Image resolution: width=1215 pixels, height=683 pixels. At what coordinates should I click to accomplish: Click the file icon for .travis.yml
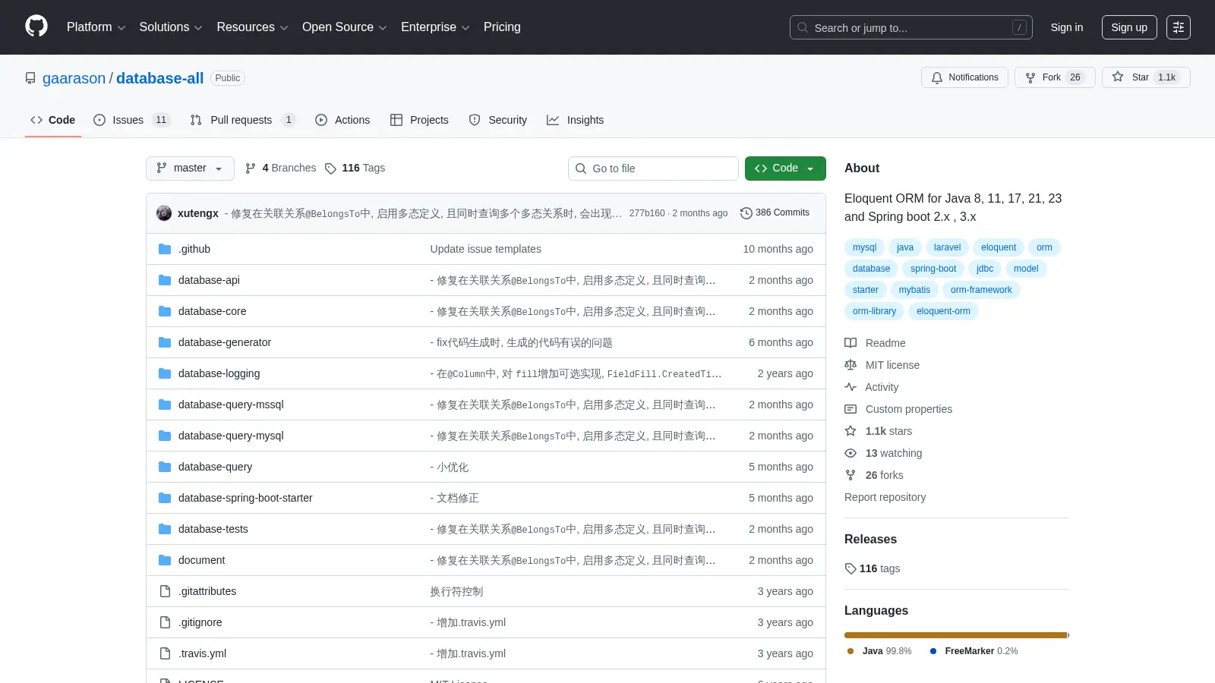click(165, 653)
